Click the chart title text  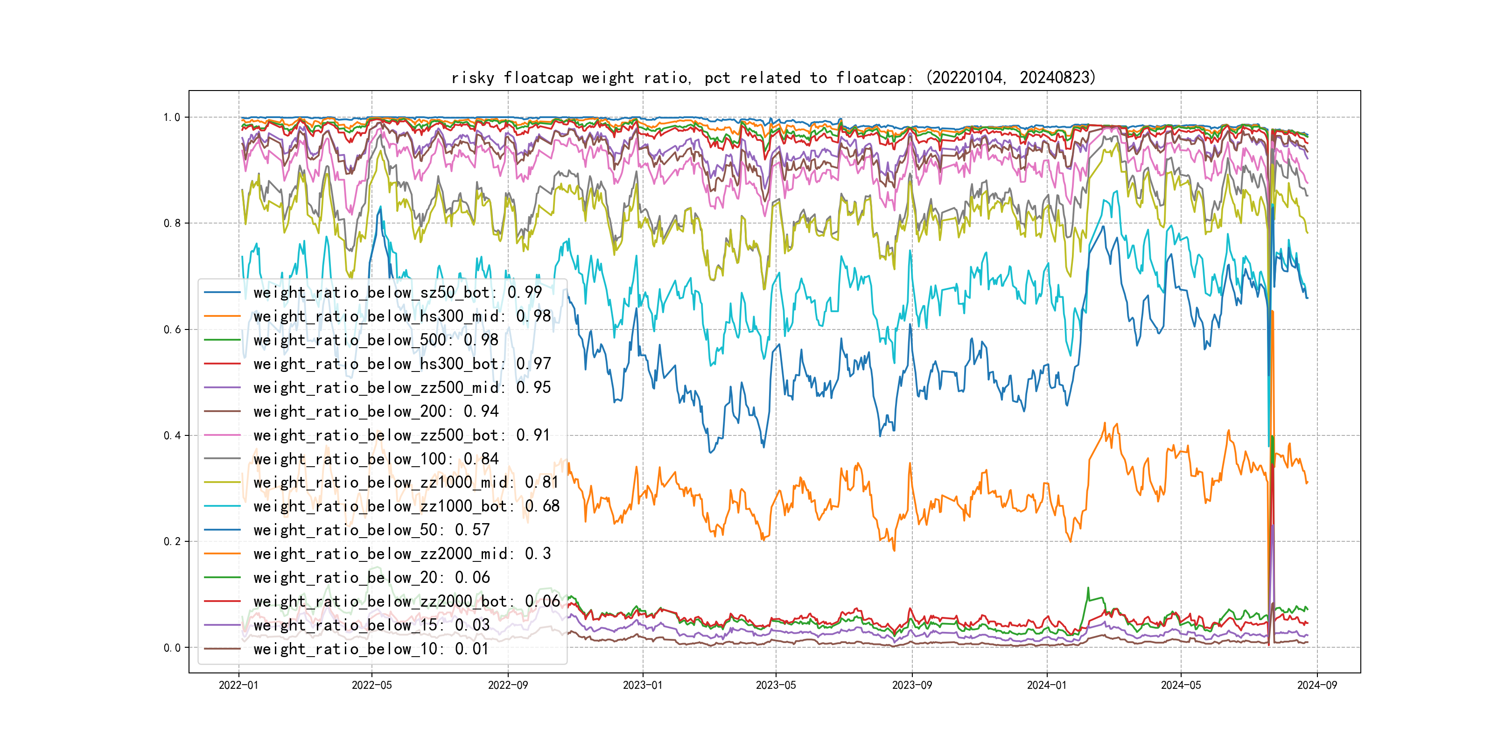[773, 77]
